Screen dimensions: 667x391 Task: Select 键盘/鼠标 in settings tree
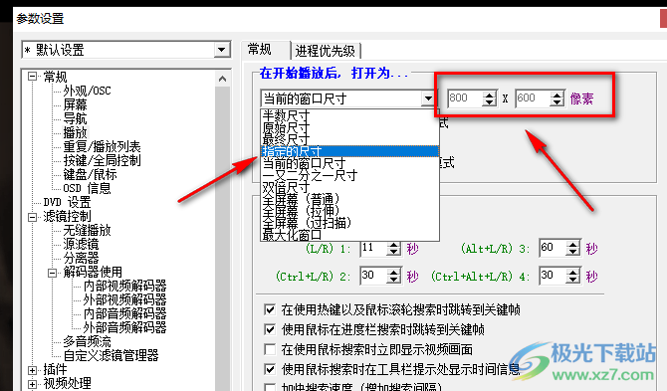coord(90,175)
